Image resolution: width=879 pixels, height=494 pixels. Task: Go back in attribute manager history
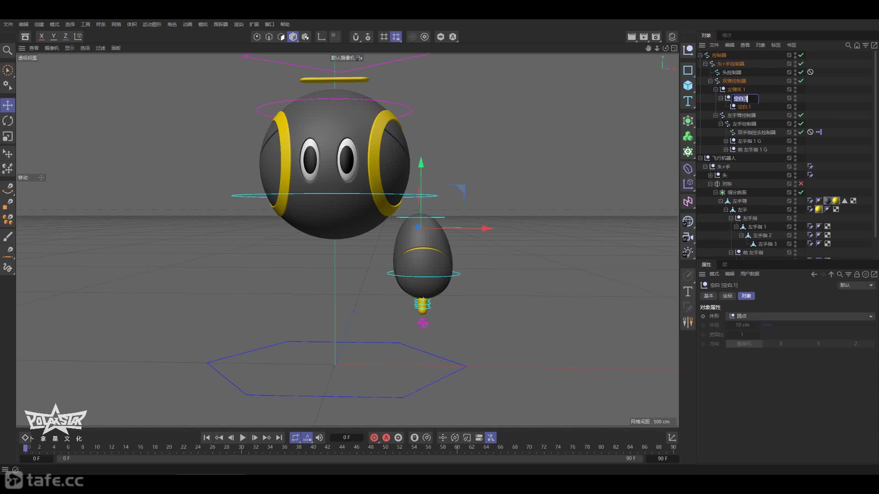pos(814,274)
